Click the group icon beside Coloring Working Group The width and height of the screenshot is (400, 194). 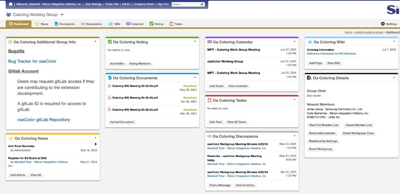(x=8, y=15)
